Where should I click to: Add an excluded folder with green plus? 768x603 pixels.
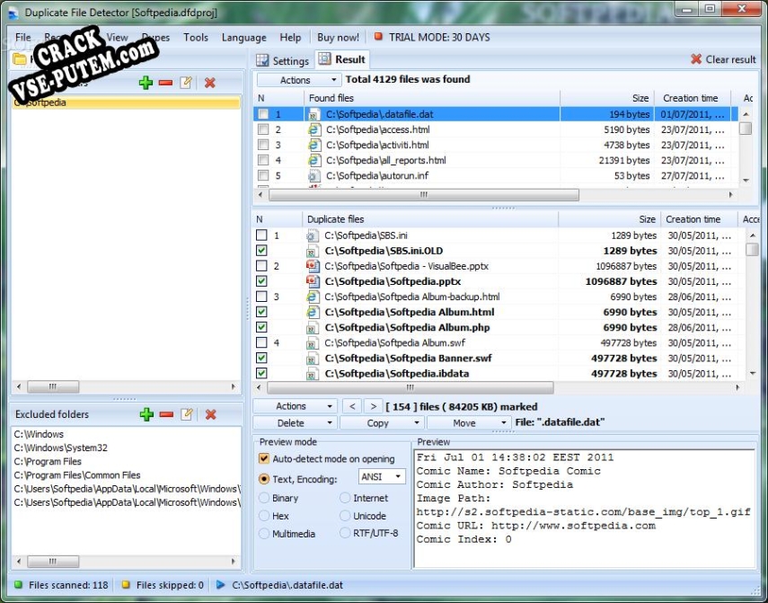point(146,414)
